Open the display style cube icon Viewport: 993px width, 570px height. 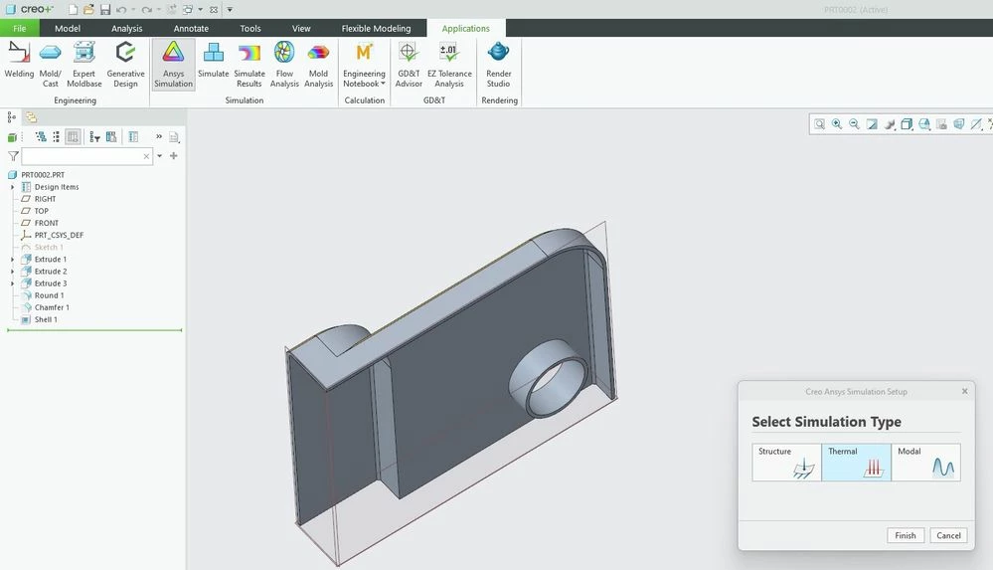(907, 124)
